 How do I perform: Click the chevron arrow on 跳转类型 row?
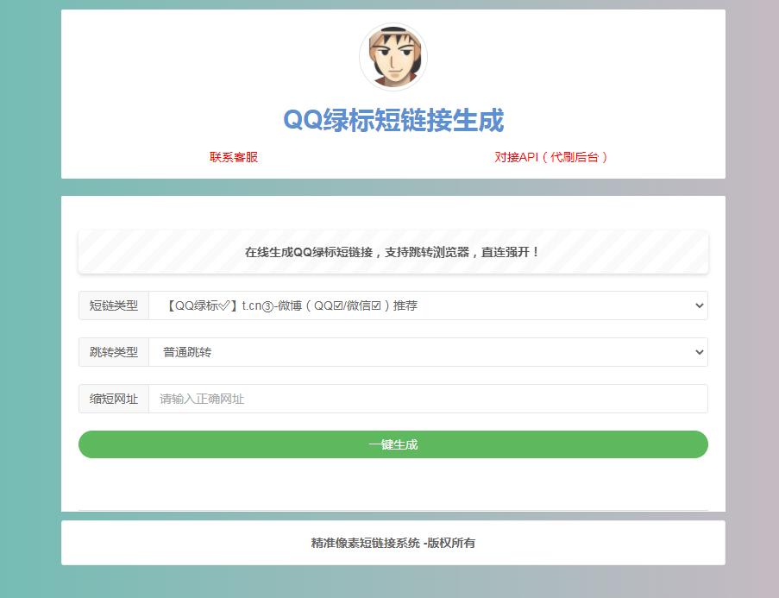[700, 352]
